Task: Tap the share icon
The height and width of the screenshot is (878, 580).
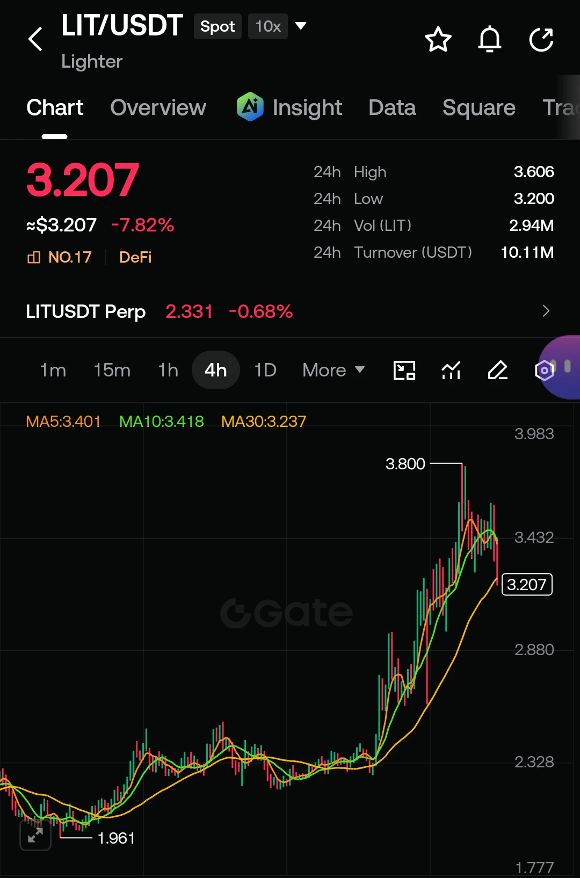Action: pos(541,39)
